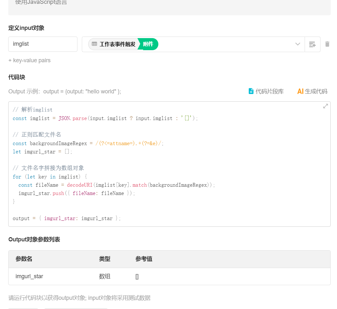This screenshot has height=309, width=337.
Task: Click the 参考值 column header
Action: tap(144, 259)
